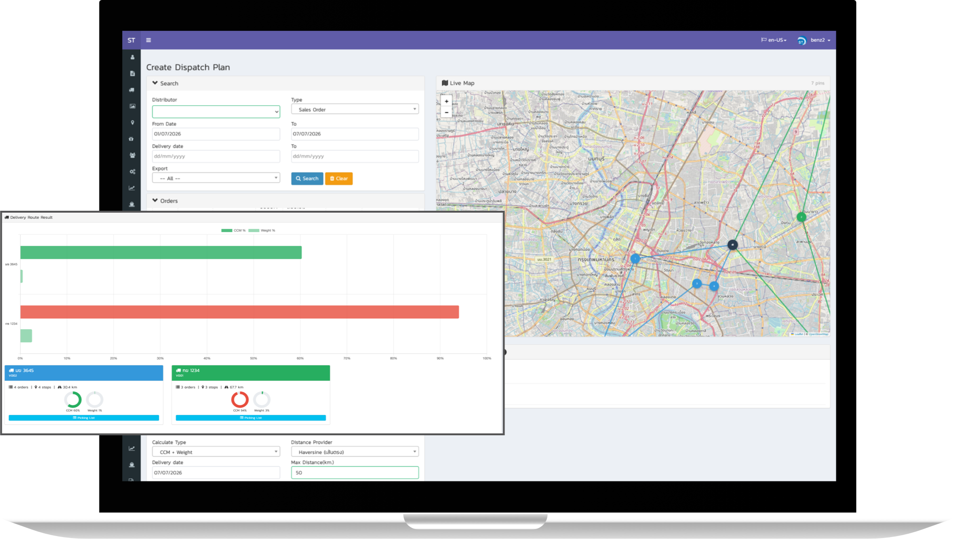Click the To date field showing 07/07/2026
Screen dimensions: 953x539
pos(355,134)
